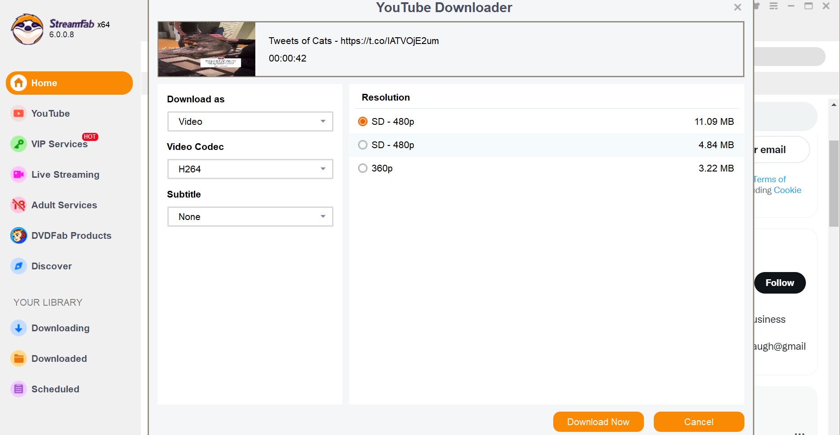This screenshot has height=435, width=840.
Task: Click the Discover compass icon
Action: [19, 266]
